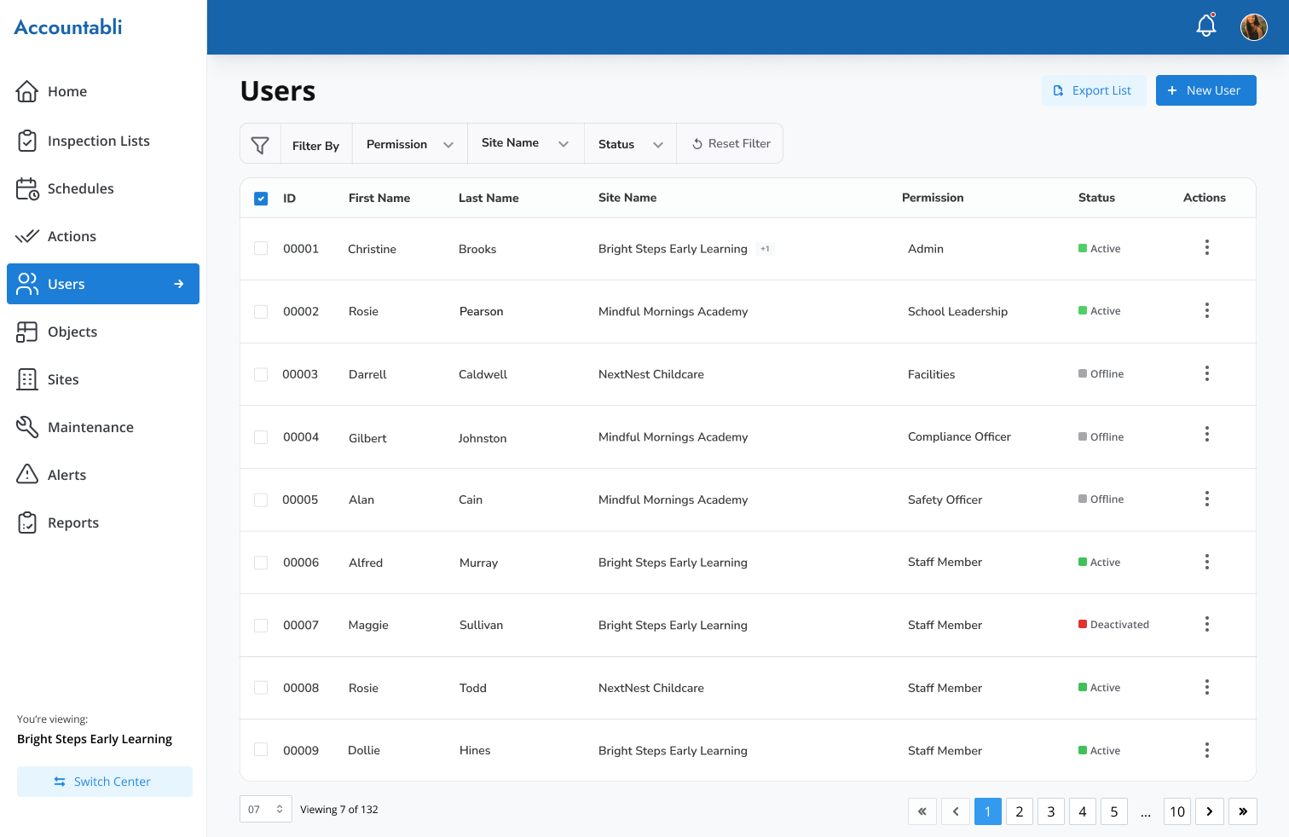Create a New User
The image size is (1289, 837).
(1206, 90)
